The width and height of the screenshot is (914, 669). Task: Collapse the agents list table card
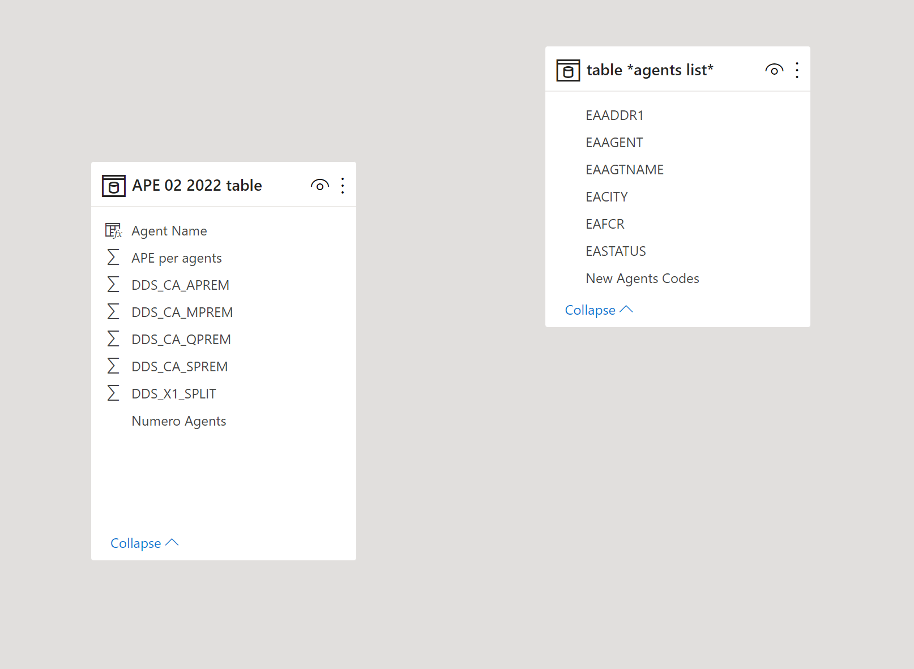tap(599, 310)
